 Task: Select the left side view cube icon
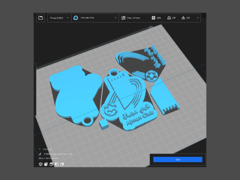(56, 164)
